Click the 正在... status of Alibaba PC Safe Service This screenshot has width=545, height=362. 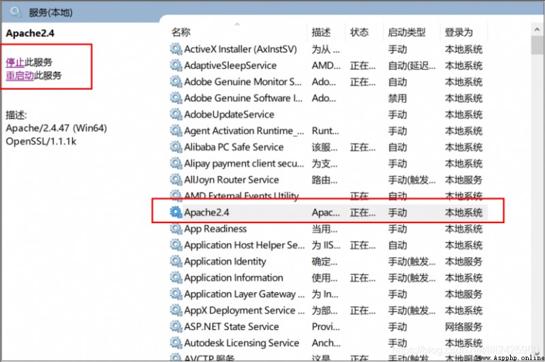(x=363, y=147)
